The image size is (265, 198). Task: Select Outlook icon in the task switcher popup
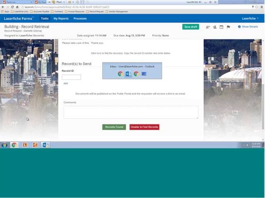tap(128, 74)
